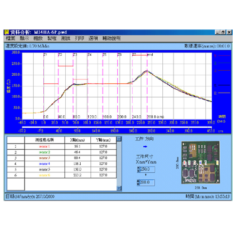Select the black sensor 5 legend line
Image resolution: width=233 pixels, height=233 pixels.
(224, 85)
